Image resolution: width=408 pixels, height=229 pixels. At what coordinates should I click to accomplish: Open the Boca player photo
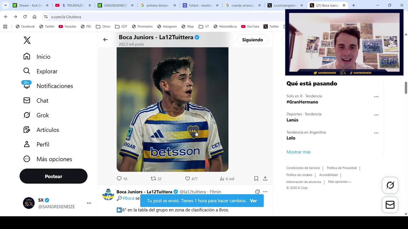click(x=172, y=109)
